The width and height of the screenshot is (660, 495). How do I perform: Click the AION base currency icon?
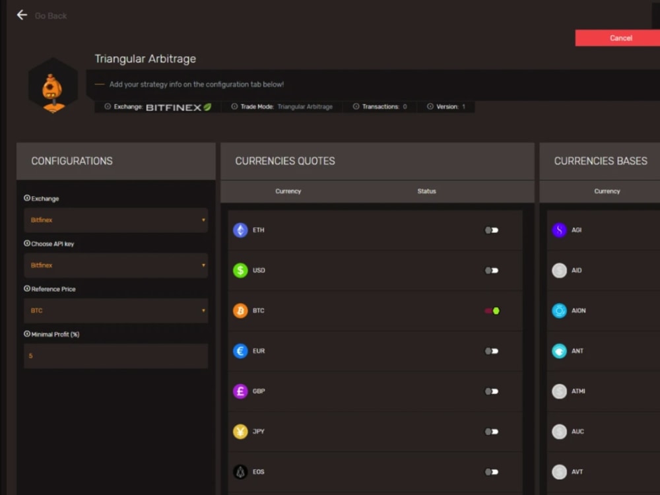(560, 311)
